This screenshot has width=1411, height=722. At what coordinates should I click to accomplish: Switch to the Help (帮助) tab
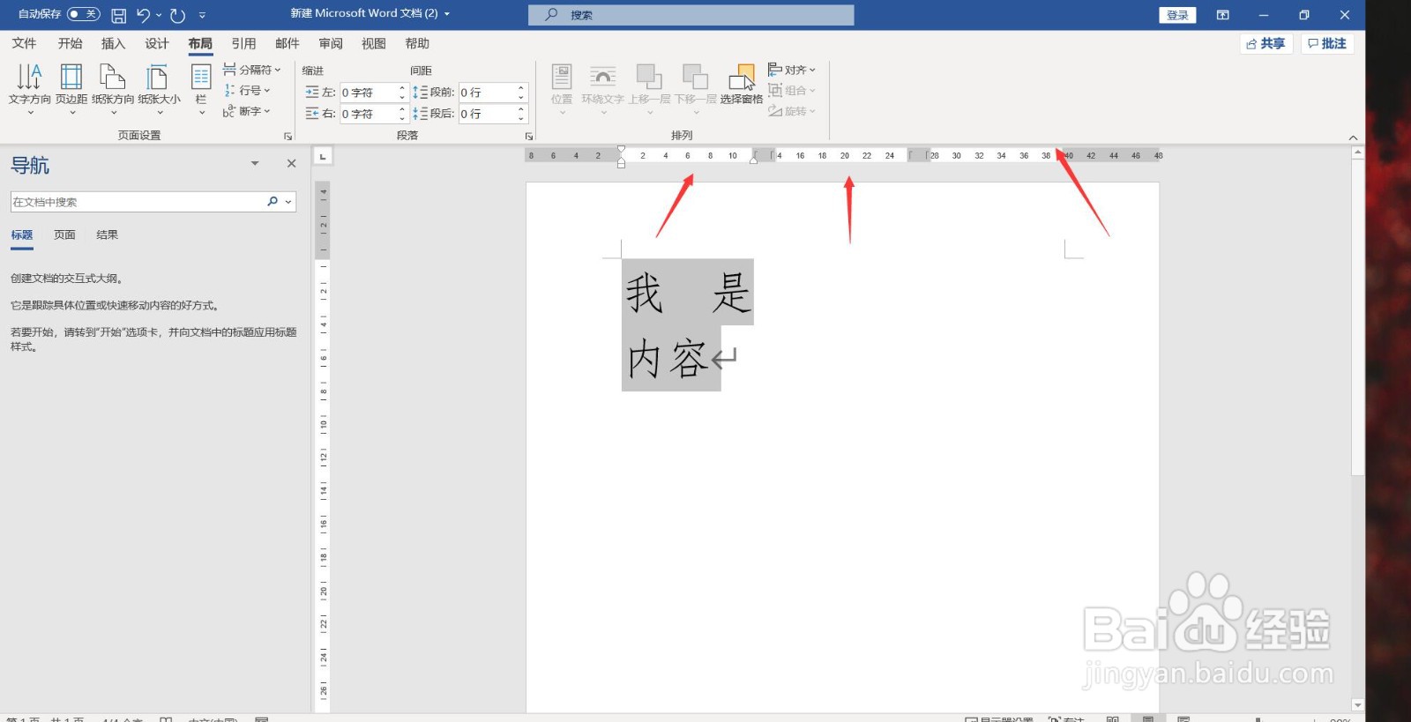[x=417, y=43]
